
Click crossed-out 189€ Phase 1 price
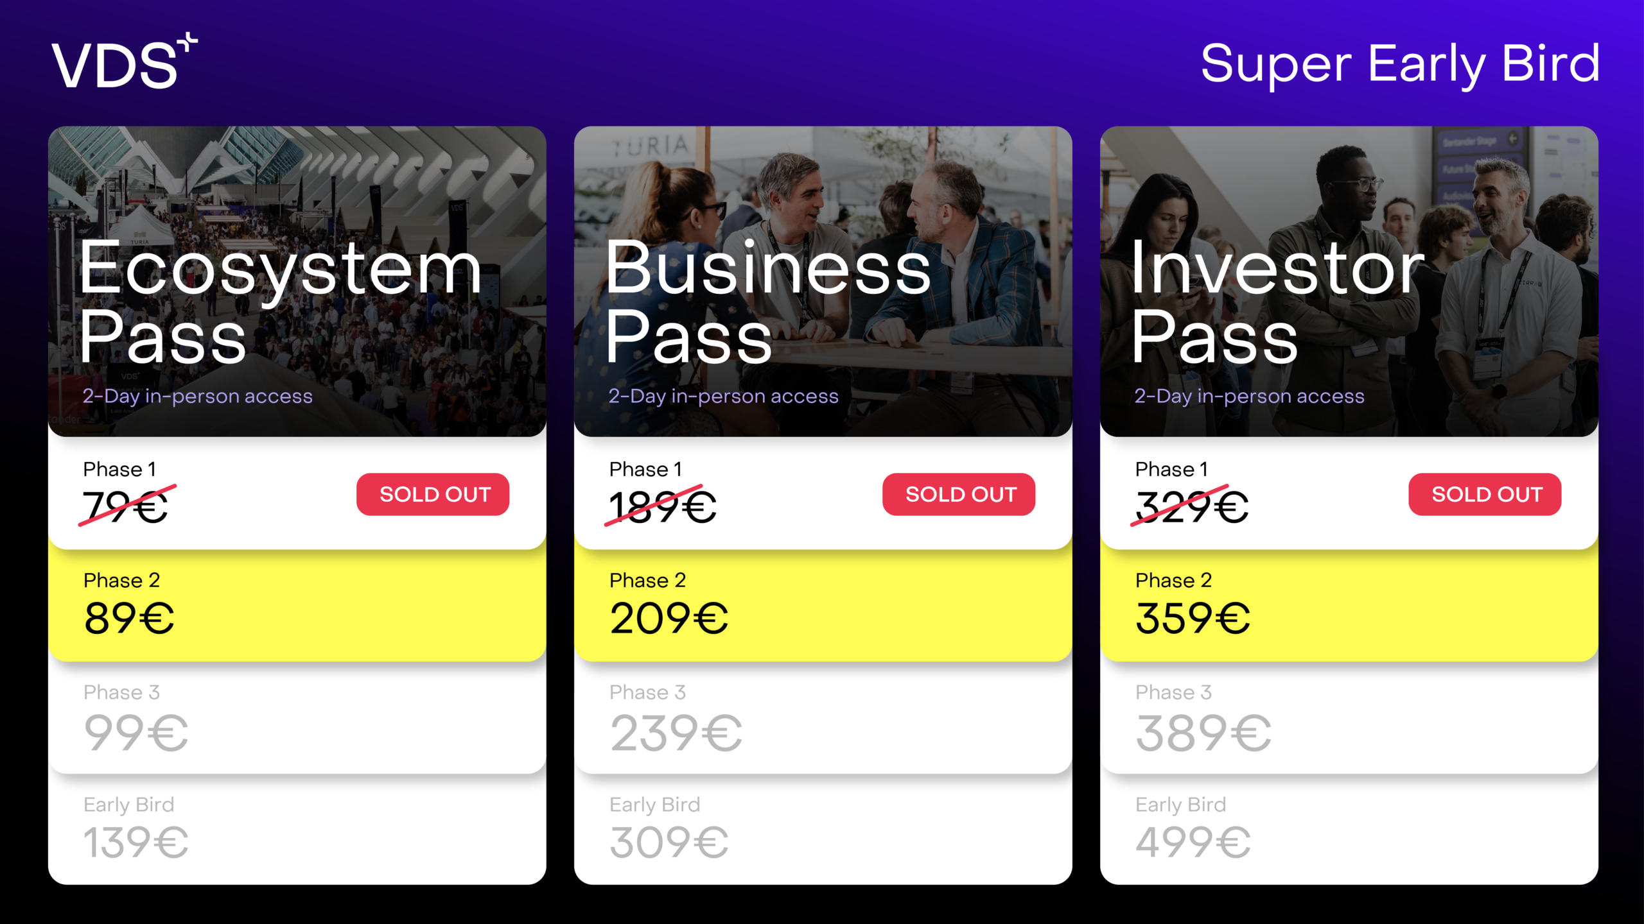662,507
